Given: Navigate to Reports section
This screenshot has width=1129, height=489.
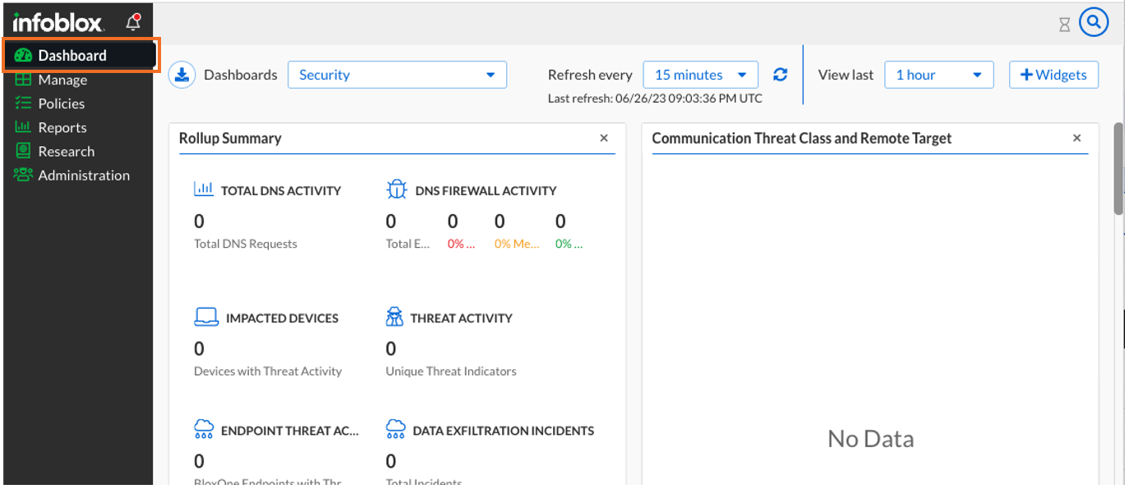Looking at the screenshot, I should click(x=62, y=127).
